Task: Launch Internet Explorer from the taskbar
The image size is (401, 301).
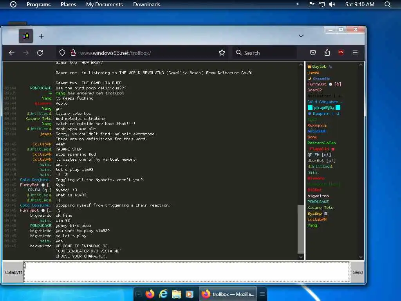Action: pos(163,294)
